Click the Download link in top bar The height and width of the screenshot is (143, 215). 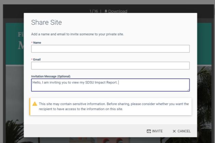point(118,11)
